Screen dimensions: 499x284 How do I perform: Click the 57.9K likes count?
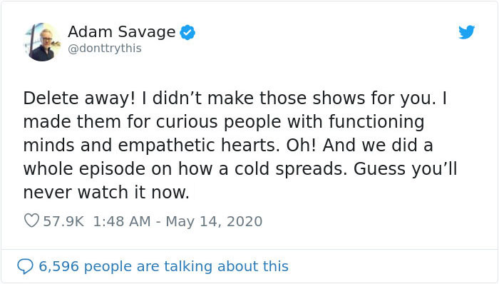click(63, 221)
